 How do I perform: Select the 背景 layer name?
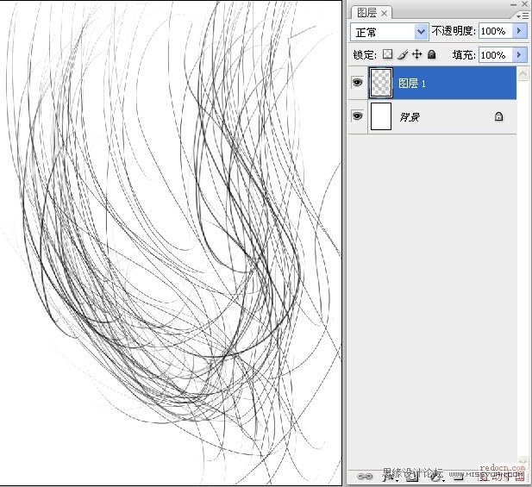(410, 117)
